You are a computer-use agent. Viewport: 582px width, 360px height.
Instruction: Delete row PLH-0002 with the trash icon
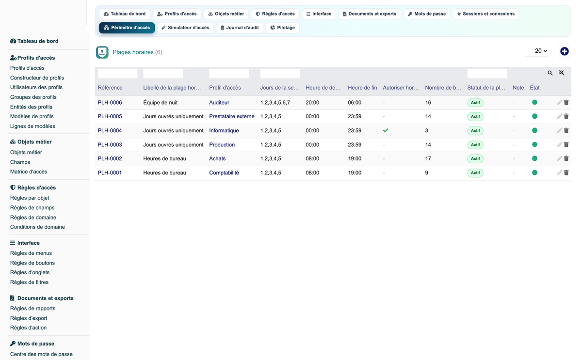[x=566, y=158]
